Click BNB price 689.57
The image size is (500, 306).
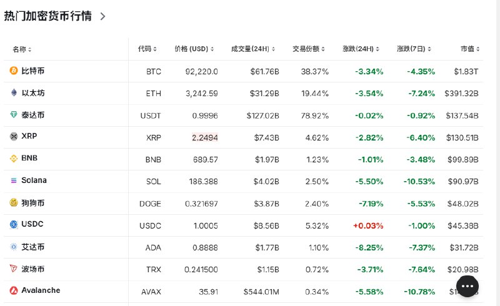click(x=206, y=160)
